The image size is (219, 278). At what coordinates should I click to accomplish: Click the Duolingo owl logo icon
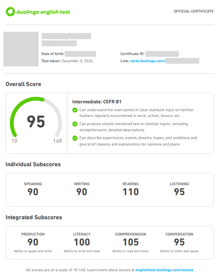(10, 12)
